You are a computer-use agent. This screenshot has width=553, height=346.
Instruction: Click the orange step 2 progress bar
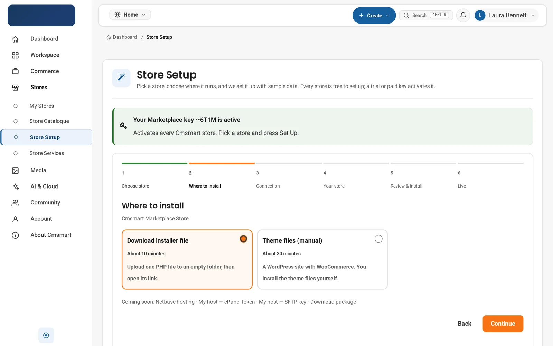[x=222, y=163]
